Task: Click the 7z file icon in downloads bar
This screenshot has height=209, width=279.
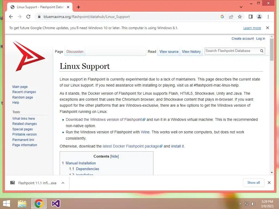Action: [x=13, y=183]
